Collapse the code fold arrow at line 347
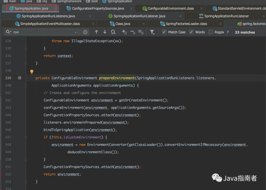The width and height of the screenshot is (266, 190). pos(26,137)
